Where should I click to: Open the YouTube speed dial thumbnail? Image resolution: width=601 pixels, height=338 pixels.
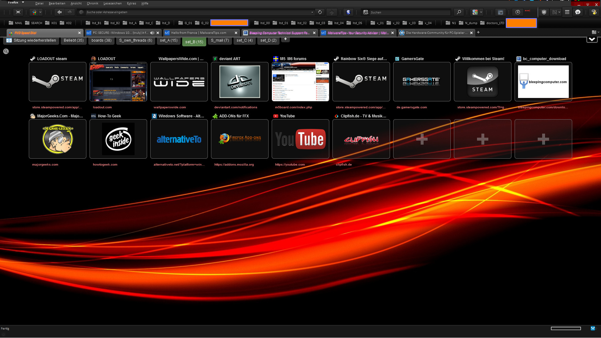point(300,139)
